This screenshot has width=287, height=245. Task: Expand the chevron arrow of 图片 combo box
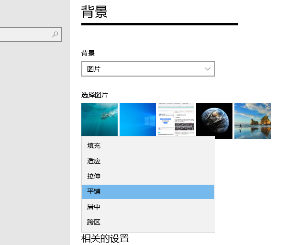click(208, 69)
